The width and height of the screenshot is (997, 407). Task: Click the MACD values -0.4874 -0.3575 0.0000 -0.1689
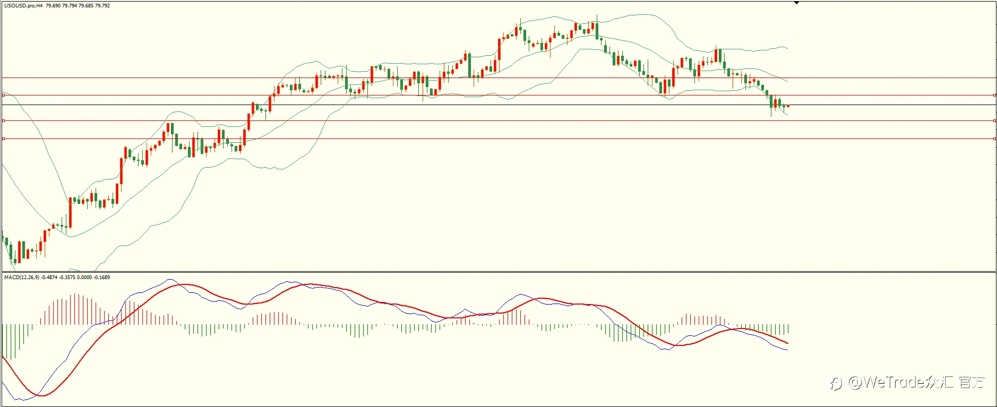pyautogui.click(x=76, y=278)
